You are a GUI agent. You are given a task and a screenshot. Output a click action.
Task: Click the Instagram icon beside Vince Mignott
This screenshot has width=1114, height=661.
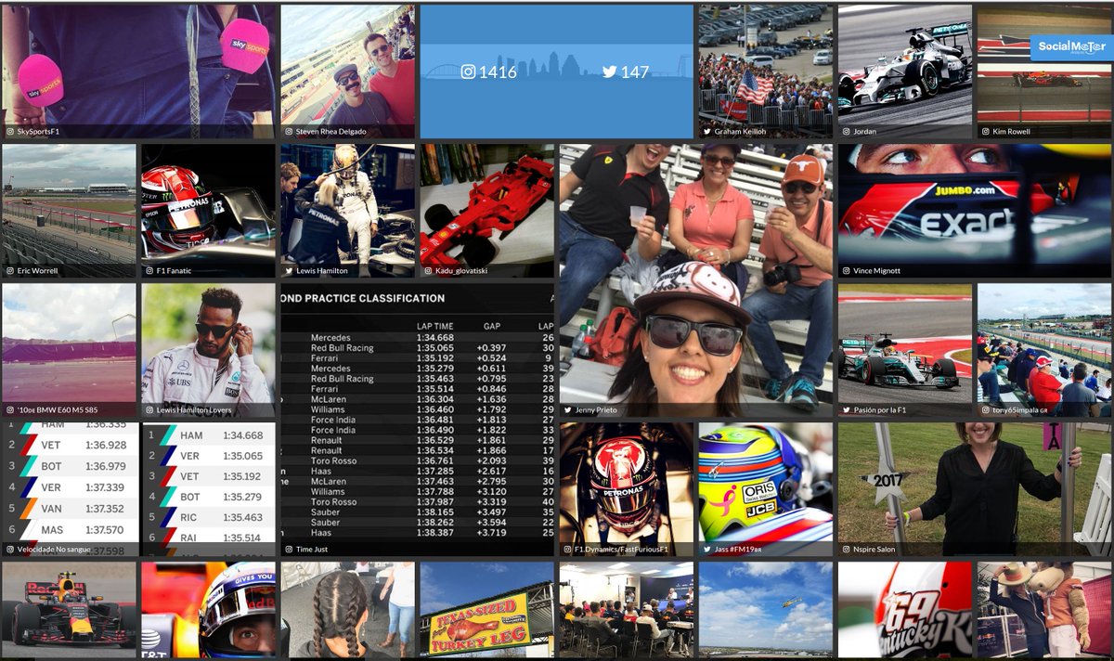coord(846,271)
